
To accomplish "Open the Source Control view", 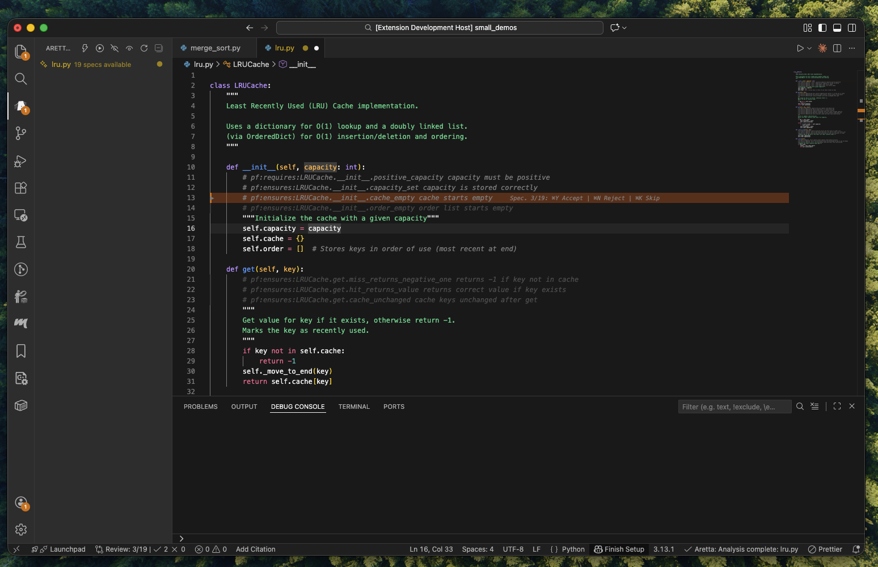I will click(21, 133).
